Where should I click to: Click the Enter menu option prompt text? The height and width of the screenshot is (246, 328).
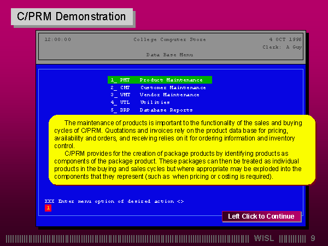click(x=114, y=201)
